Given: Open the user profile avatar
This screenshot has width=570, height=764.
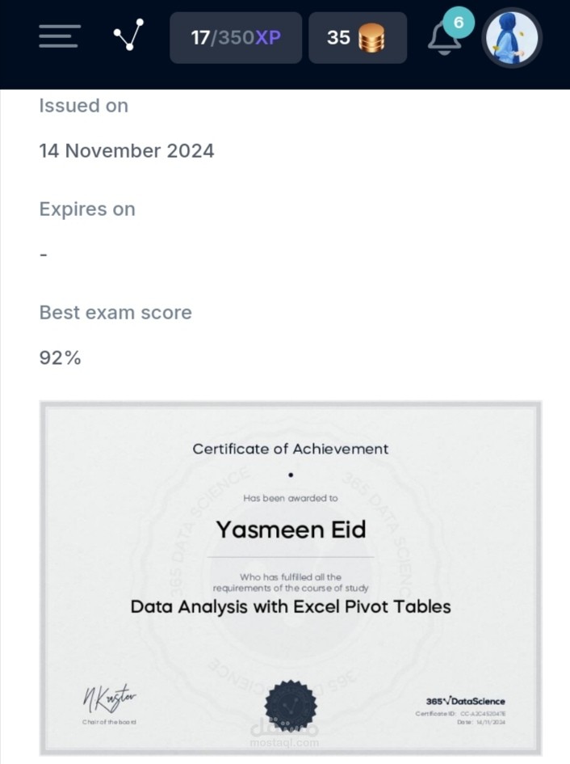Looking at the screenshot, I should tap(512, 37).
